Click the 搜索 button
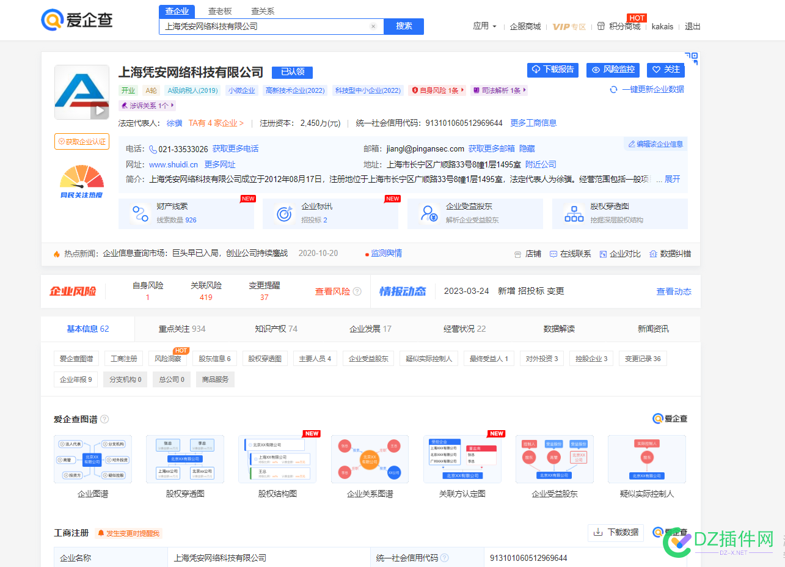 (404, 26)
